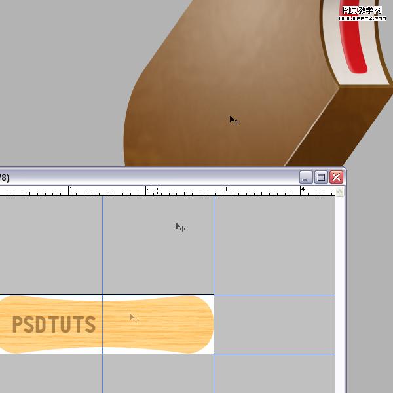
Task: Click the PSDTUTS text on the stick
Action: click(54, 324)
